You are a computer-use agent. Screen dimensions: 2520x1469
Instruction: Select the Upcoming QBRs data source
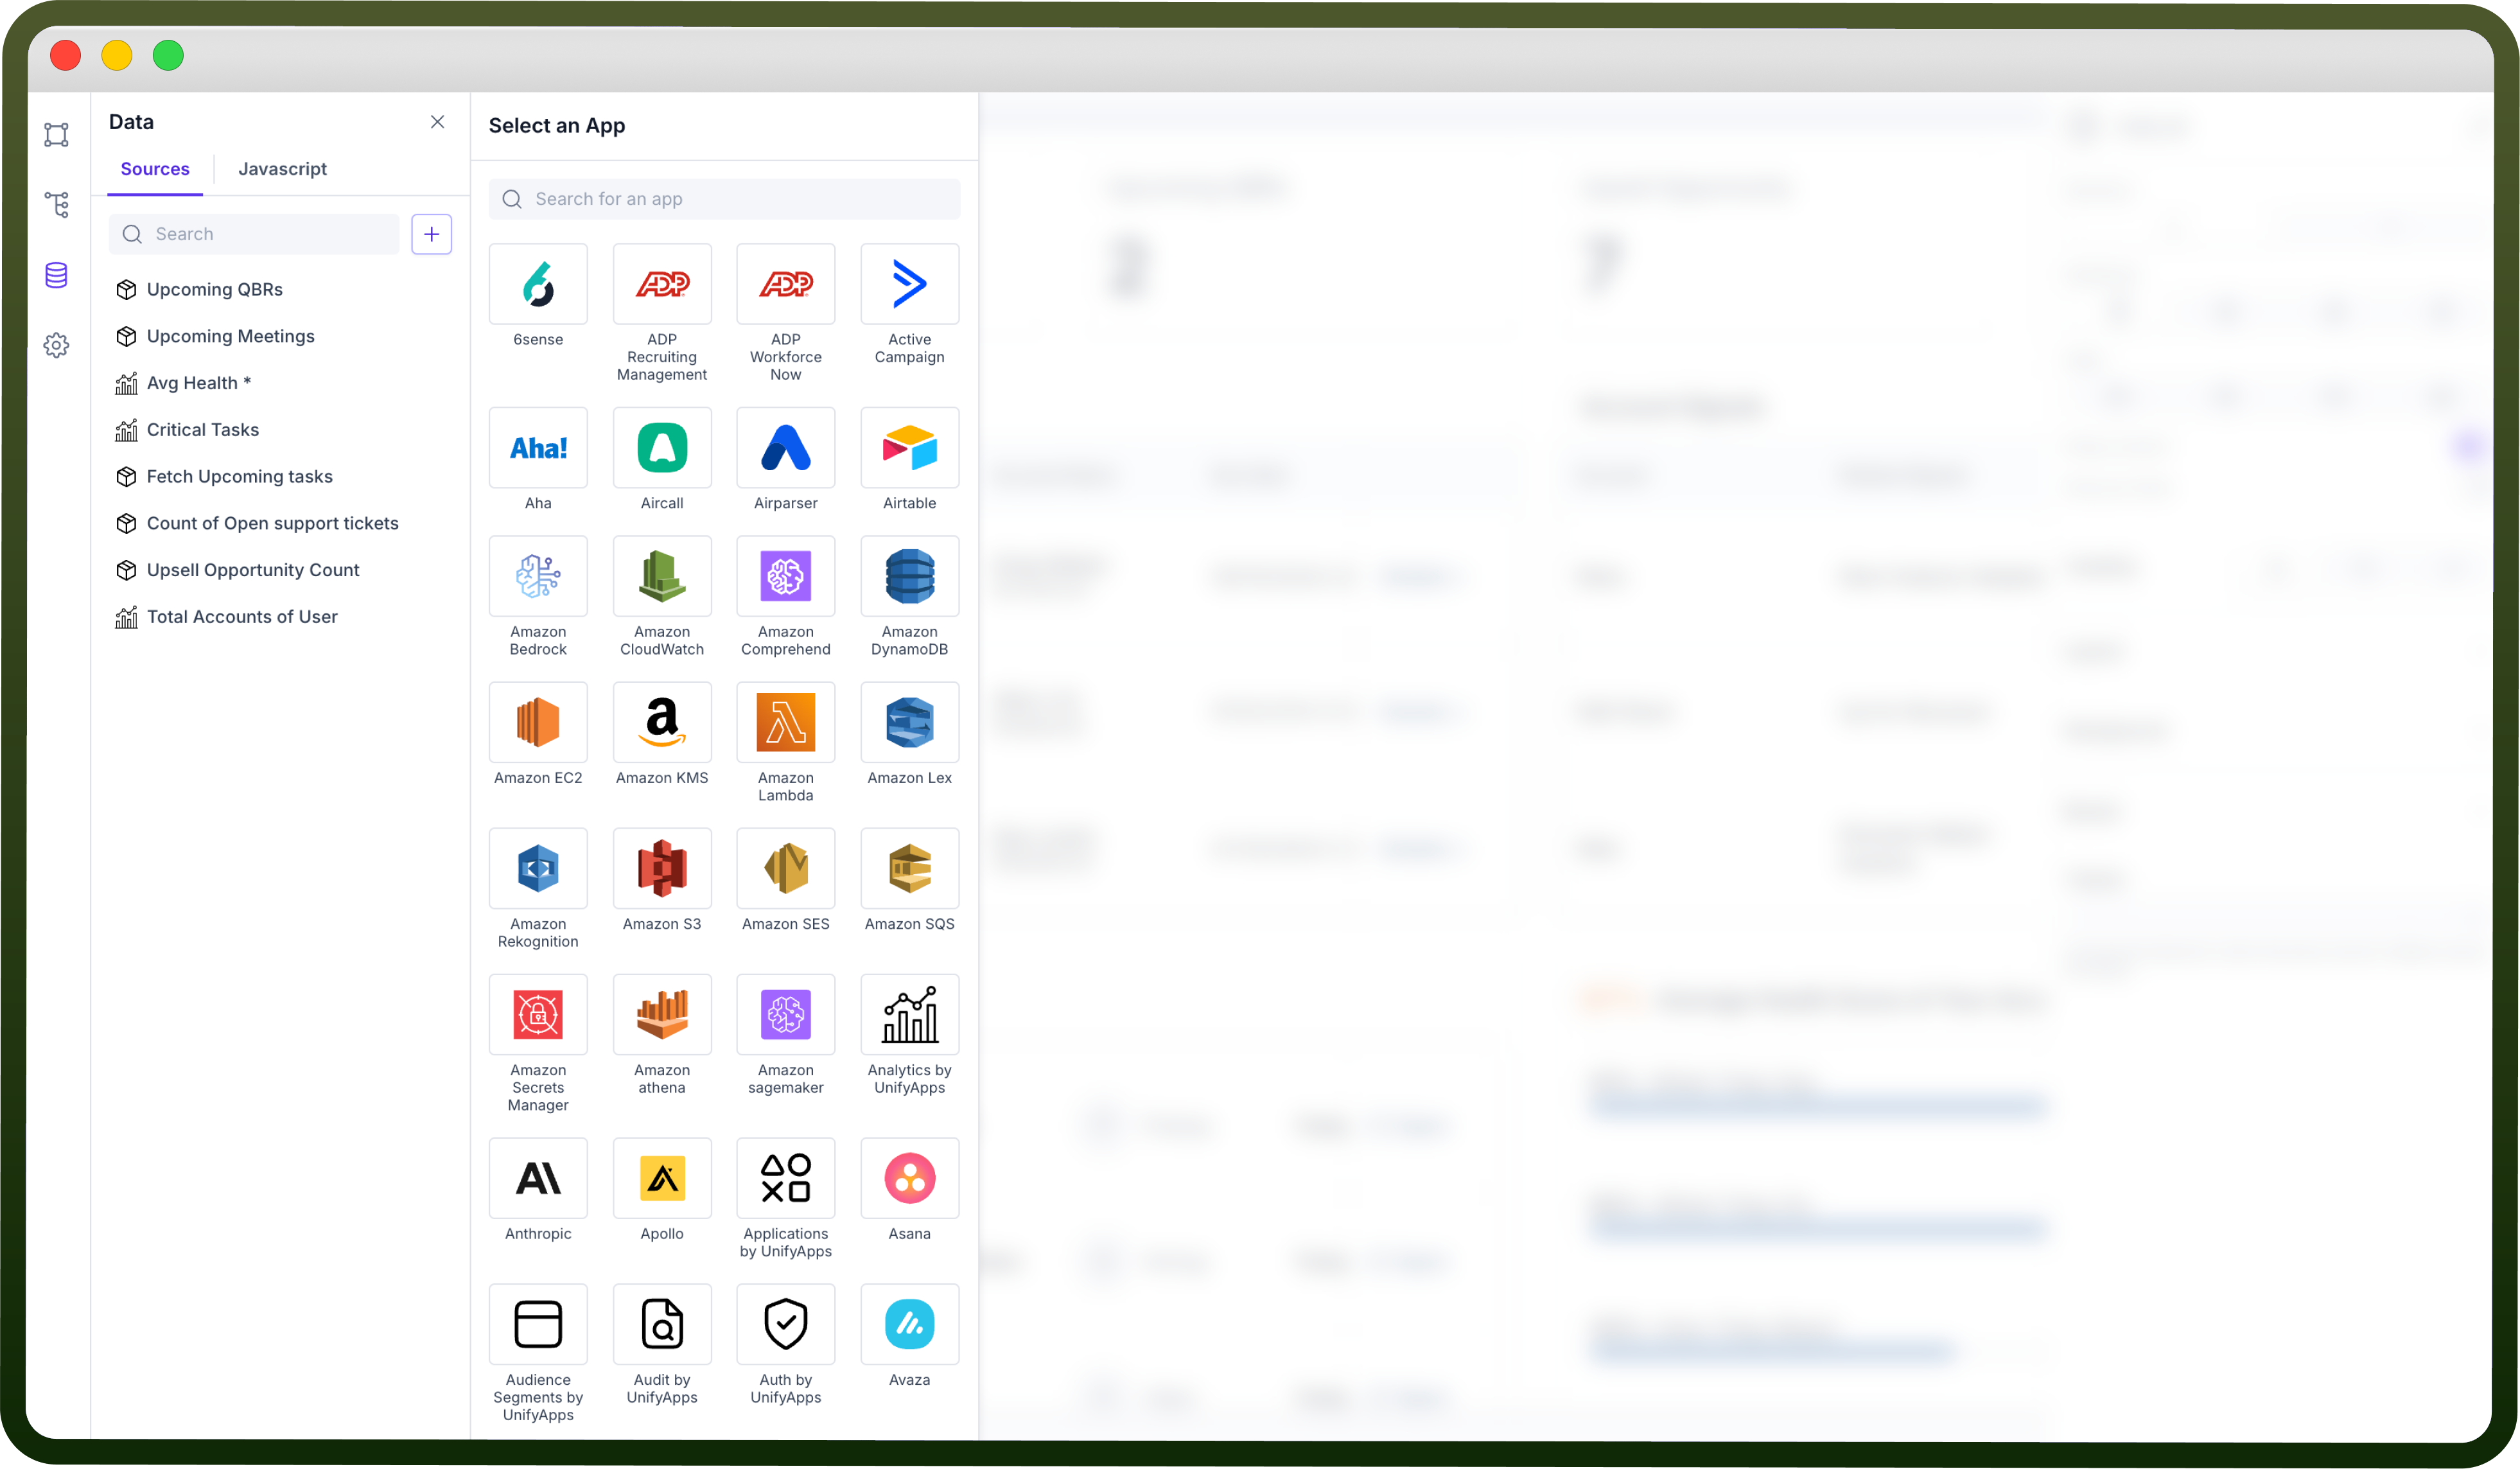[199, 289]
